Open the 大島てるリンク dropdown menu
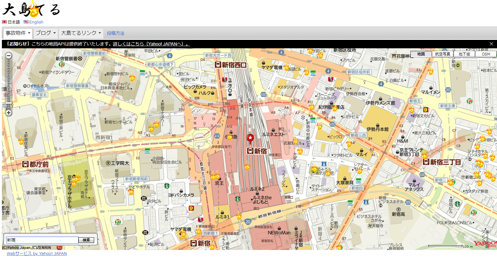This screenshot has height=259, width=497. pyautogui.click(x=81, y=33)
